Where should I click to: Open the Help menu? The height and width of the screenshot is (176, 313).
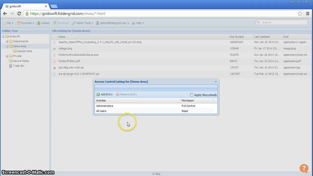[138, 23]
